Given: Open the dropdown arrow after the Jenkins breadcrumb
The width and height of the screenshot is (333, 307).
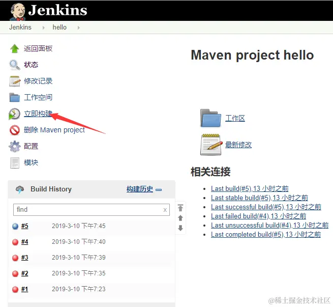Looking at the screenshot, I should pyautogui.click(x=44, y=27).
